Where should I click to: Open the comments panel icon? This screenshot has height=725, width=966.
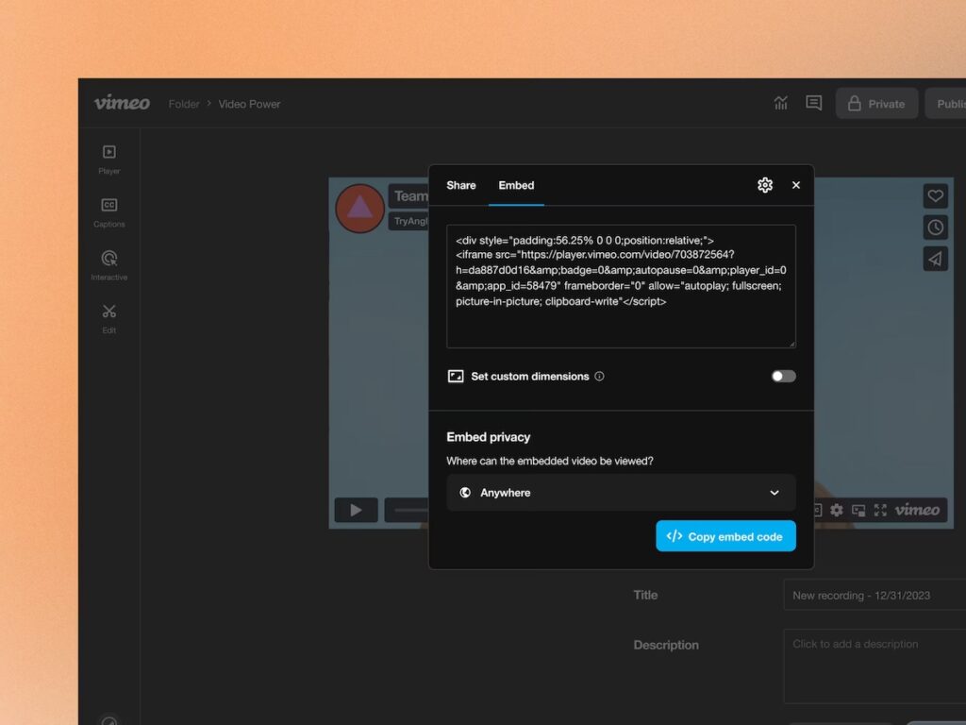point(813,103)
